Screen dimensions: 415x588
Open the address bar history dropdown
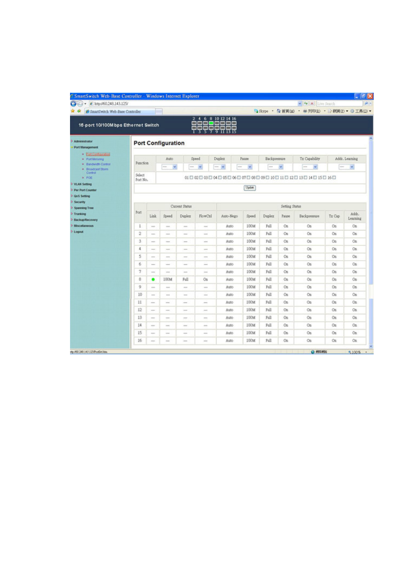pyautogui.click(x=300, y=104)
